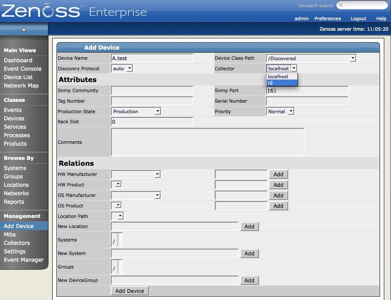Select '/' in Groups list box

tap(114, 268)
